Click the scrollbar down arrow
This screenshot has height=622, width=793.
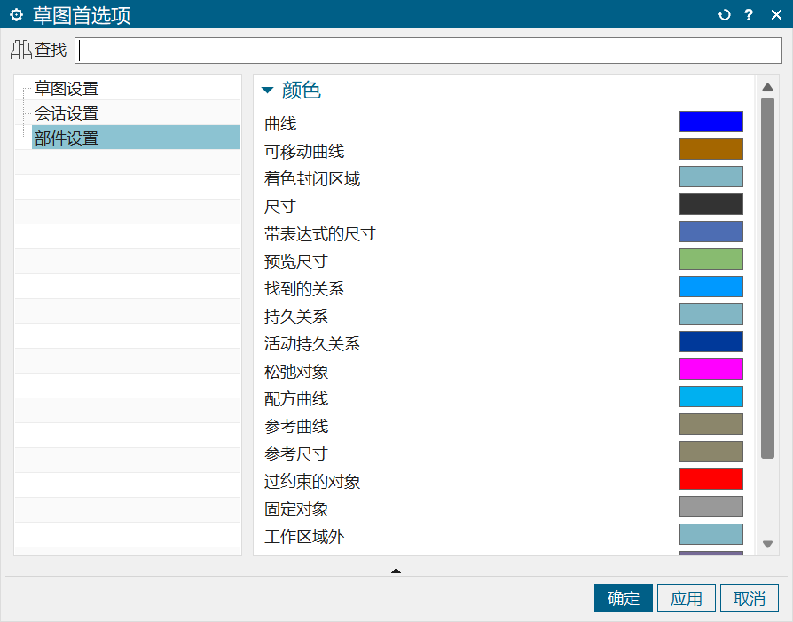pos(767,544)
